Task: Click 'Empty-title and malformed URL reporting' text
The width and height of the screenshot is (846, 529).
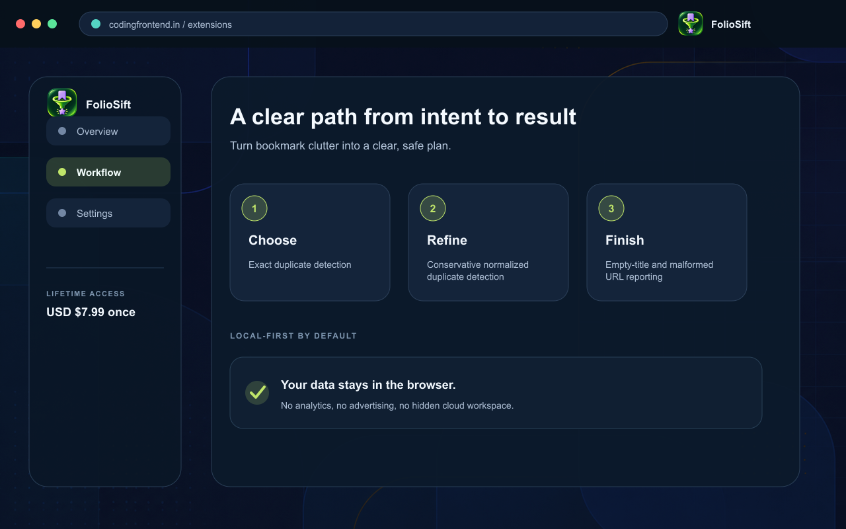Action: 659,270
